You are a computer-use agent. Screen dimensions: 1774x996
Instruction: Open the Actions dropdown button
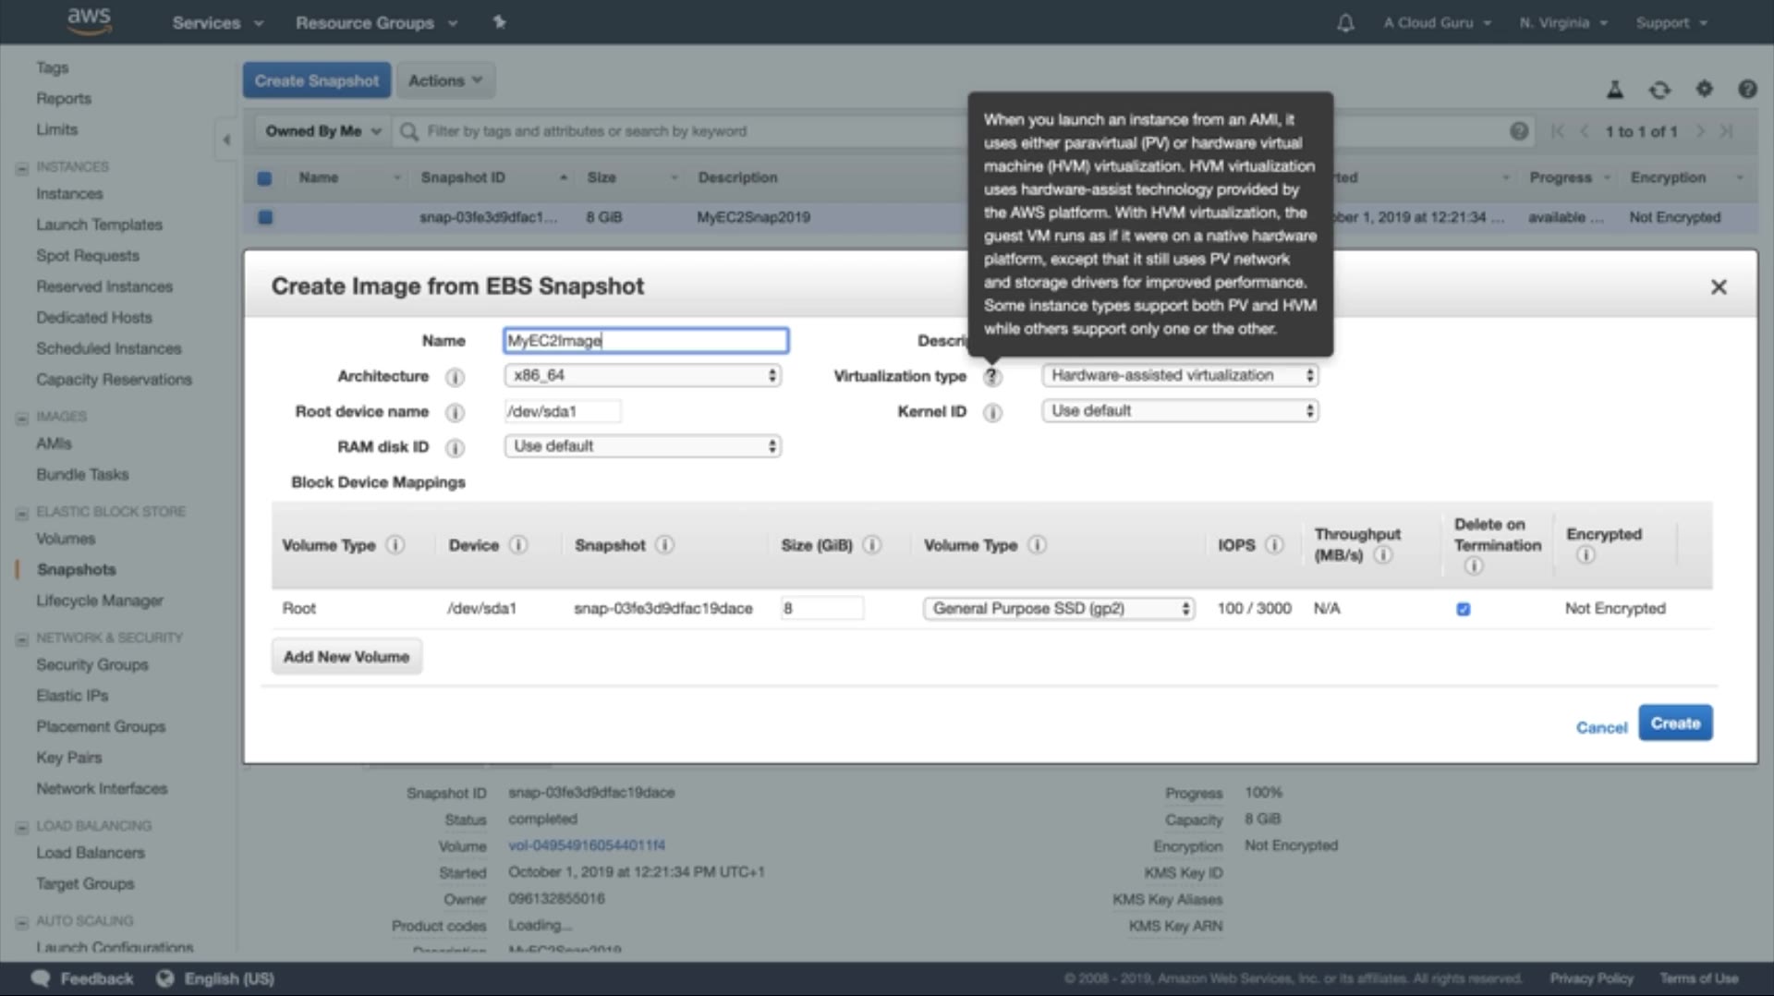tap(445, 80)
